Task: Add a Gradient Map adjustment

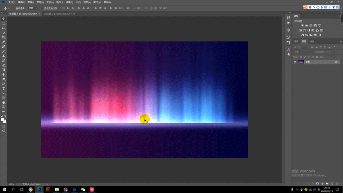Action: pos(320,35)
